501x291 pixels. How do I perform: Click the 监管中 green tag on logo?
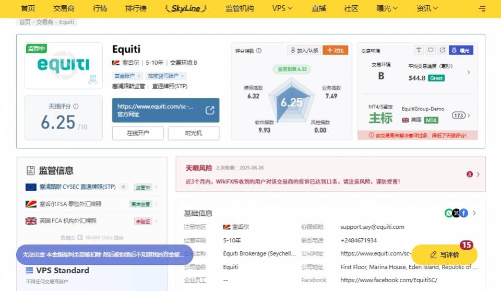click(37, 49)
